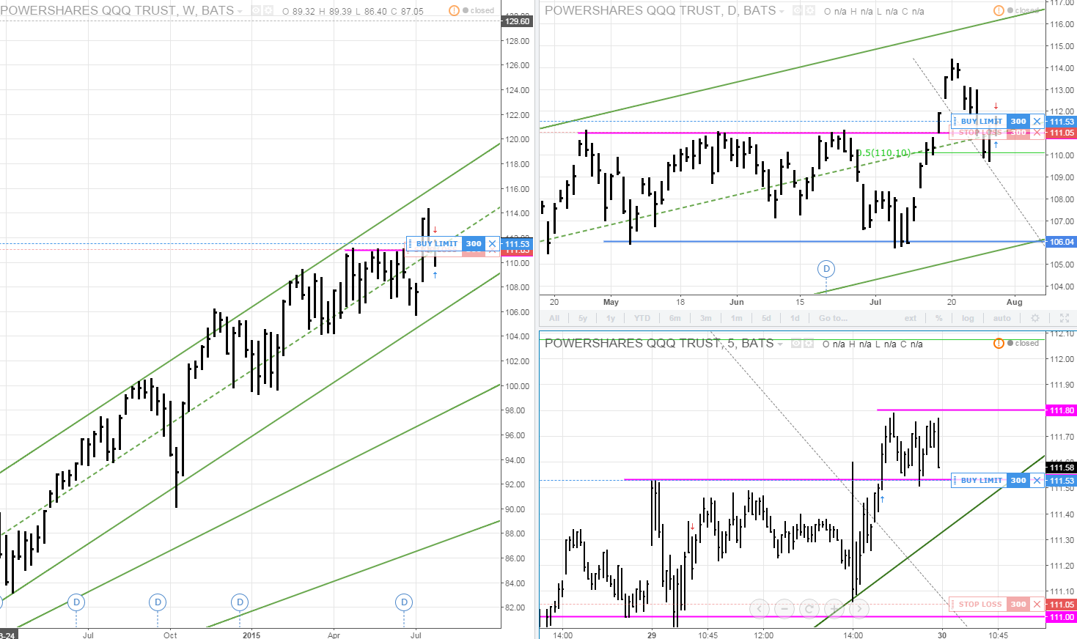Viewport: 1077px width, 639px height.
Task: Hide the daily chart main series eye icon
Action: (x=797, y=11)
